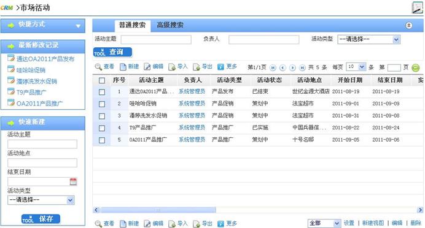Click the 删除 link at bottom right
This screenshot has width=425, height=228.
[416, 223]
